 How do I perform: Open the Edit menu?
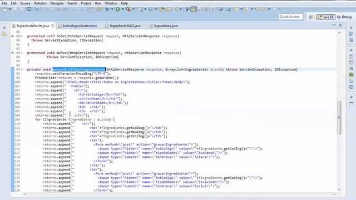(x=13, y=3)
